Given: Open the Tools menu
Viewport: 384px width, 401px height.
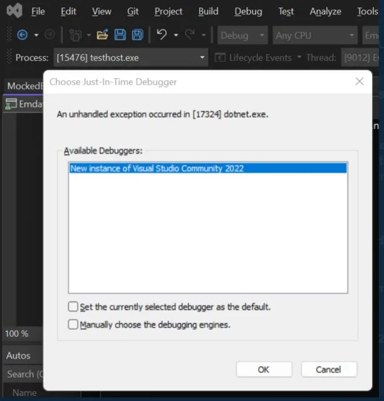Looking at the screenshot, I should tap(367, 11).
